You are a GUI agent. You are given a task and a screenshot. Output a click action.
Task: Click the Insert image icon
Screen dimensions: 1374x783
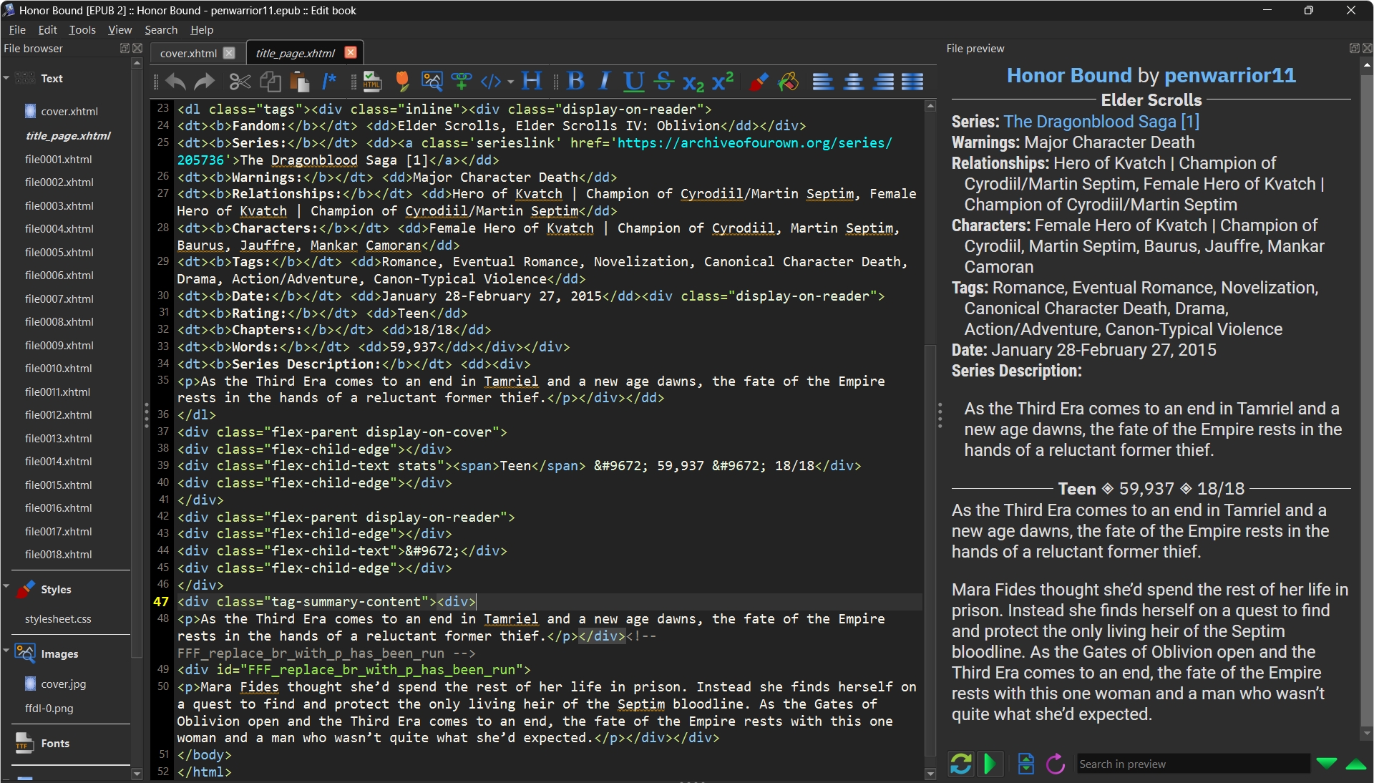(x=432, y=81)
